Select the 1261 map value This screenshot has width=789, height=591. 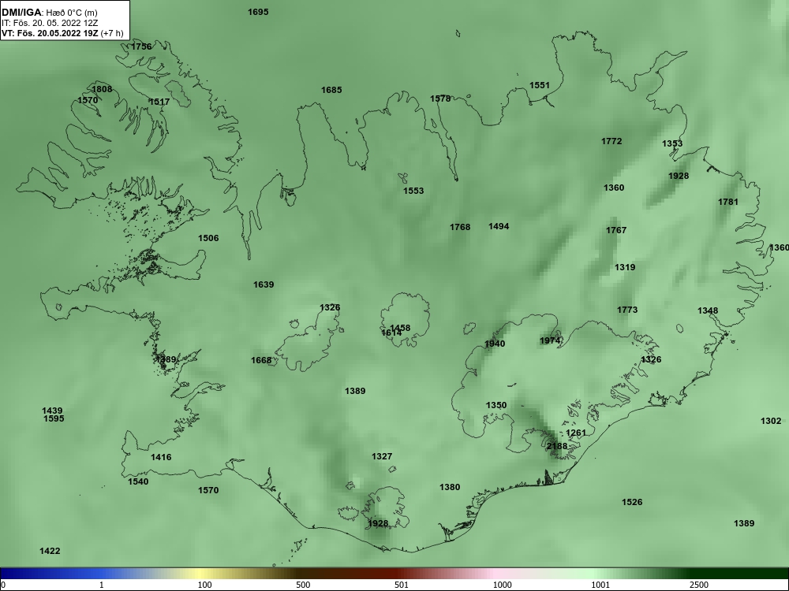point(576,433)
